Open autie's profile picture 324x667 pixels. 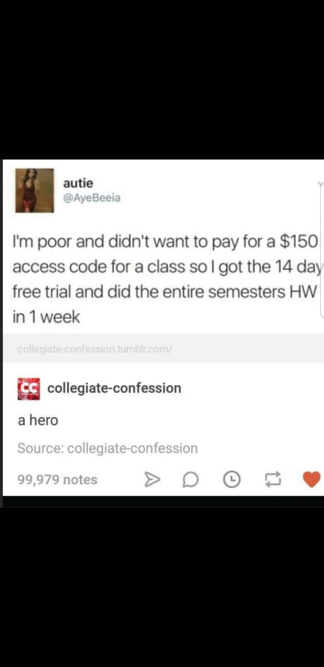coord(35,190)
